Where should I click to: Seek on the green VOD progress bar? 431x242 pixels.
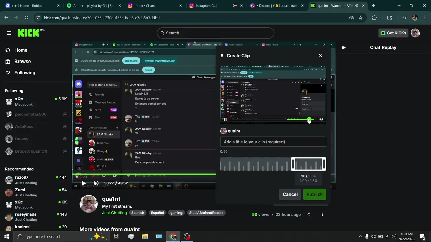tap(144, 174)
